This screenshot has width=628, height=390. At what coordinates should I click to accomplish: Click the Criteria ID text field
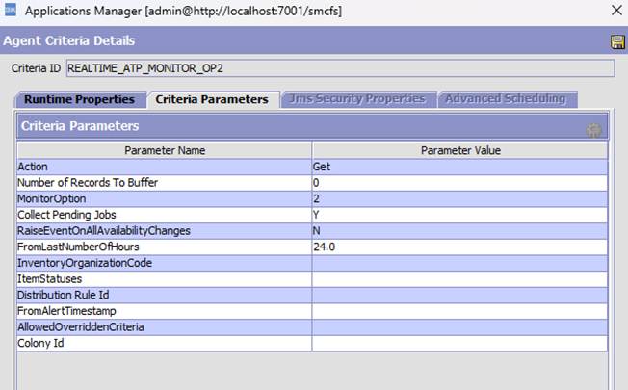[339, 68]
